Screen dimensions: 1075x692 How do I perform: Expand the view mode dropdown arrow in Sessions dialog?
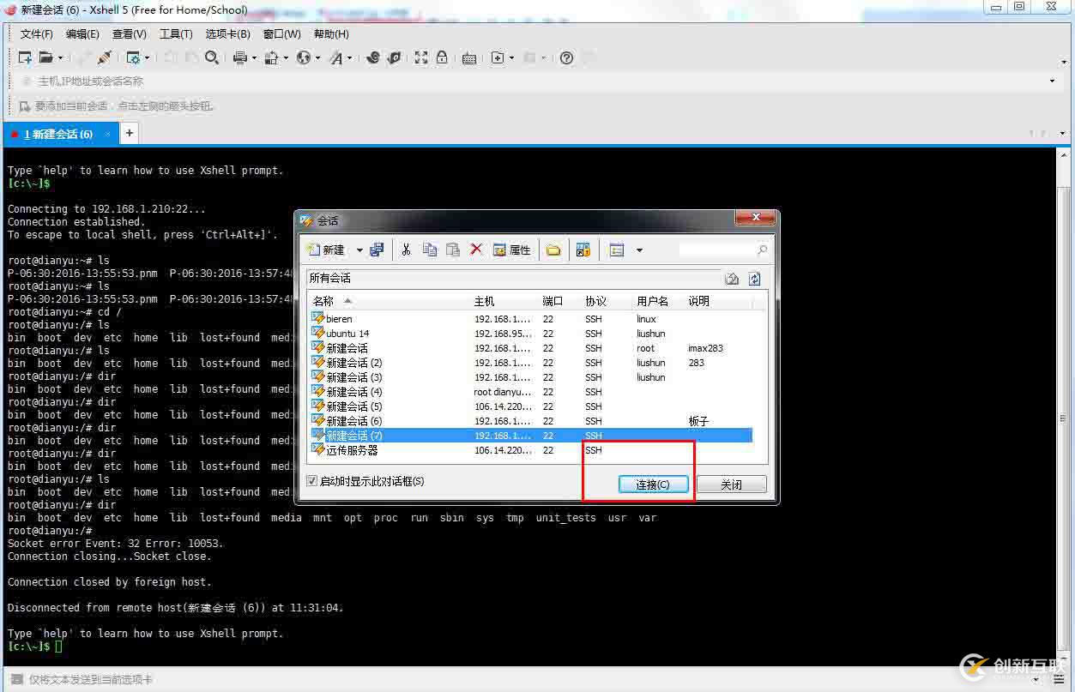point(639,250)
